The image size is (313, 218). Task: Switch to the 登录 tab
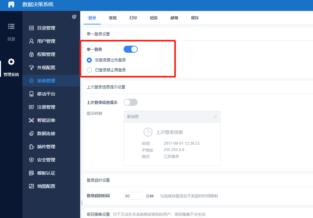tap(92, 18)
